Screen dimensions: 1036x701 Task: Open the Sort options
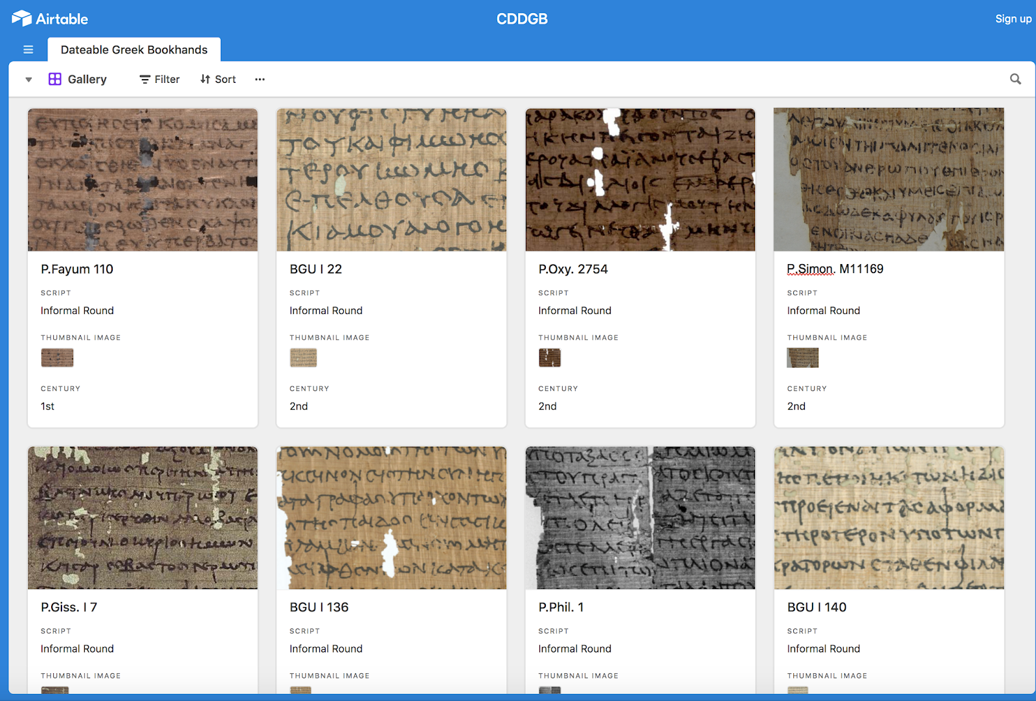pyautogui.click(x=218, y=79)
